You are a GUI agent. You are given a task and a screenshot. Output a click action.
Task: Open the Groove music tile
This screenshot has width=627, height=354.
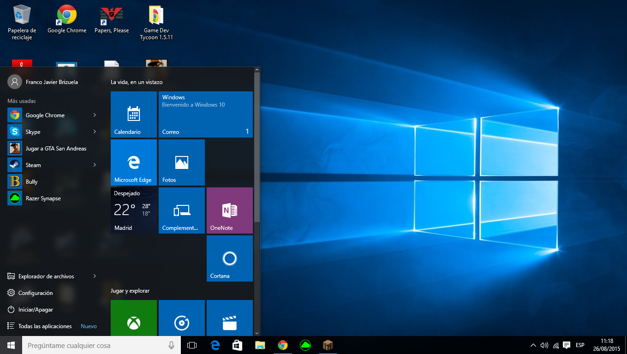[x=182, y=318]
